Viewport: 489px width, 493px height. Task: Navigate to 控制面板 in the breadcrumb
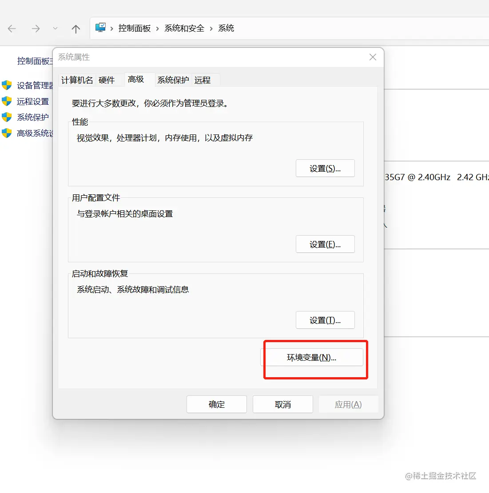click(135, 28)
